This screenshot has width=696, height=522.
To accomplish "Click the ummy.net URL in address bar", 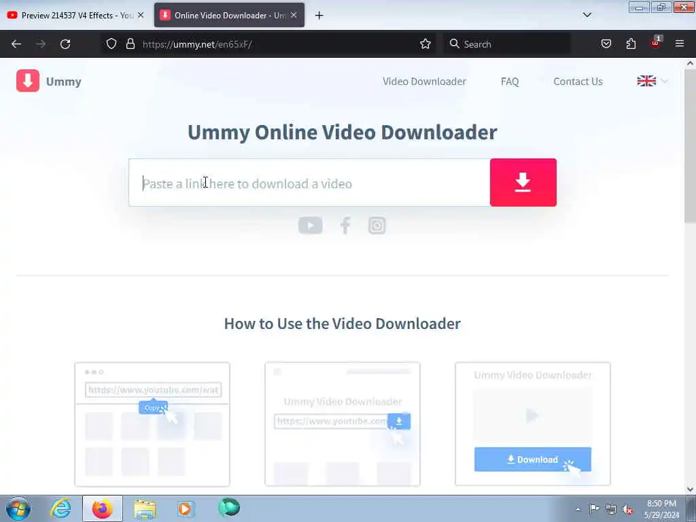I will 197,44.
